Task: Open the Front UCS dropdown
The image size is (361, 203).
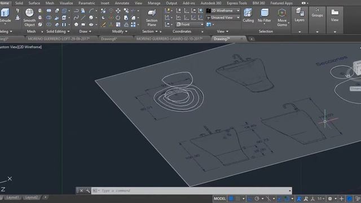Action: (190, 24)
